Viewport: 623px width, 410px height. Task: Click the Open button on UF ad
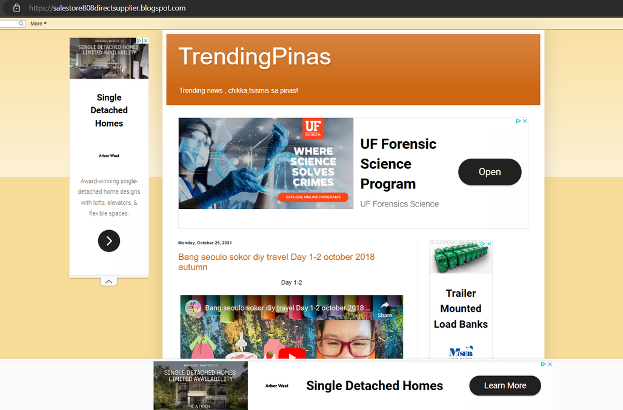490,172
